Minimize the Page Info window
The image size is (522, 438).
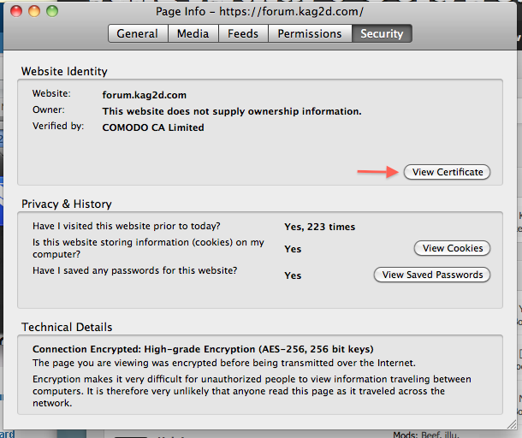[35, 12]
